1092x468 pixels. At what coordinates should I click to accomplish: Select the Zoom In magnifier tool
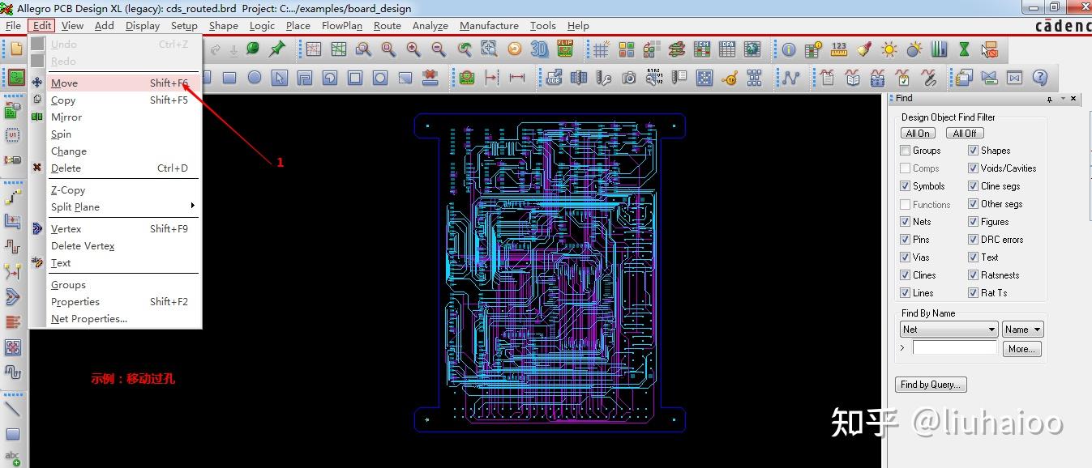[x=412, y=49]
